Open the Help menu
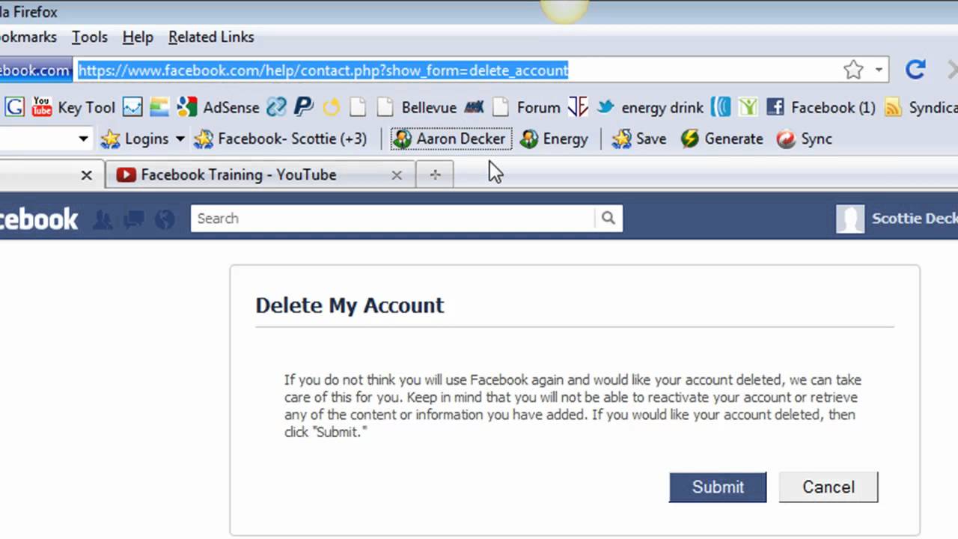 pos(138,37)
